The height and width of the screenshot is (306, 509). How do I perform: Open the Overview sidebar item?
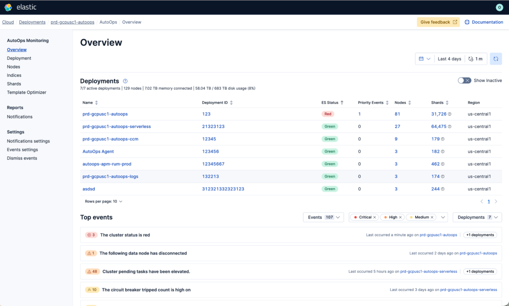[x=17, y=50]
